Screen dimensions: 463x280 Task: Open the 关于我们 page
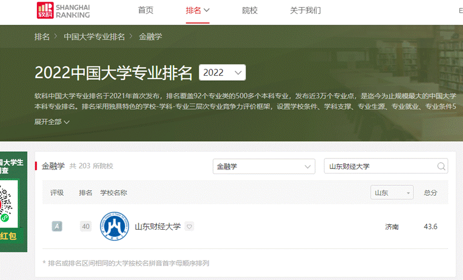point(305,10)
